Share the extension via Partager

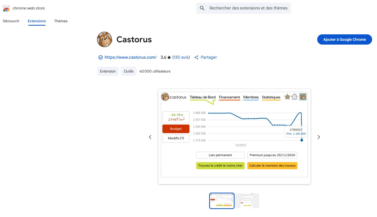tap(208, 57)
